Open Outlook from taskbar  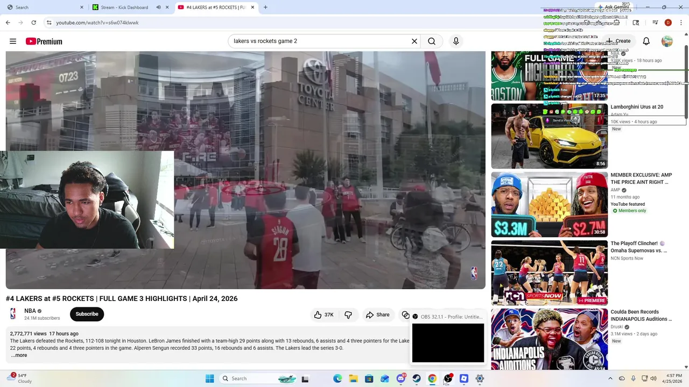click(385, 378)
